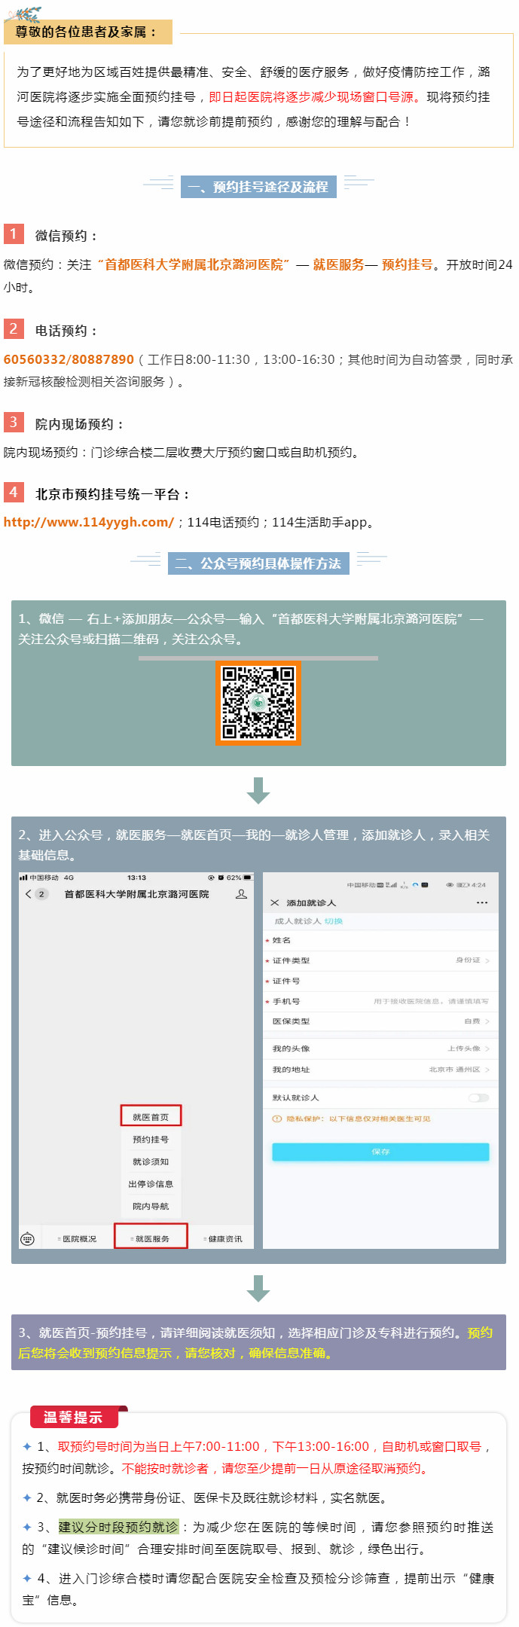Tap the back arrow in WeChat header
Viewport: 519px width, 1627px height.
point(29,894)
